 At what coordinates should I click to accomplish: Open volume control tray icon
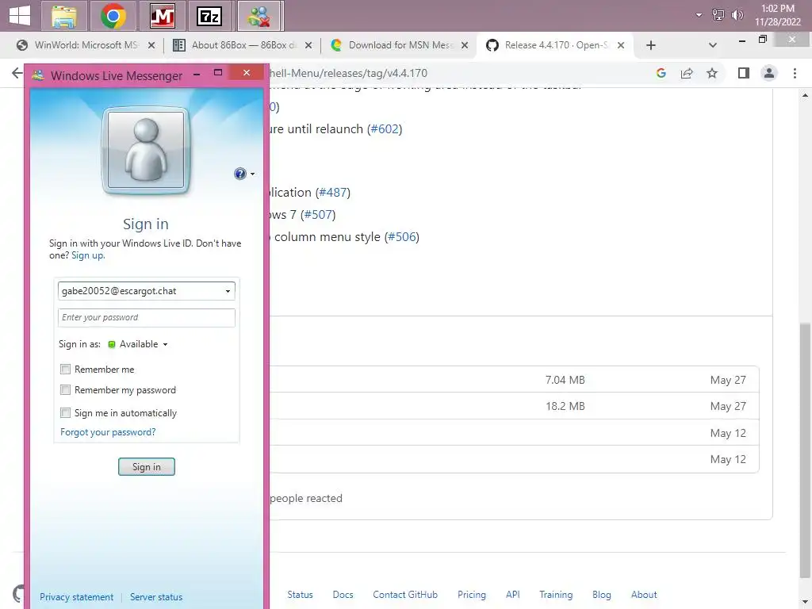(x=737, y=15)
